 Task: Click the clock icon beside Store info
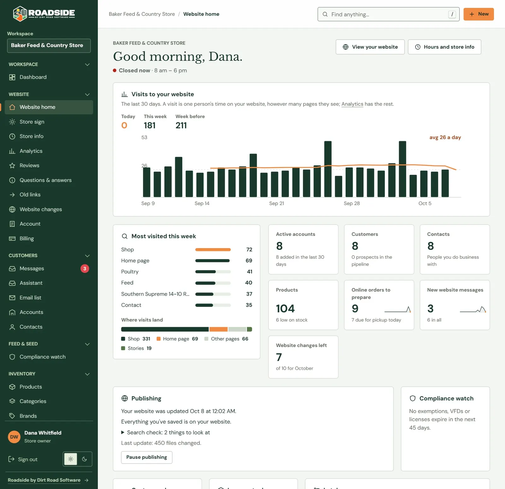[x=12, y=136]
